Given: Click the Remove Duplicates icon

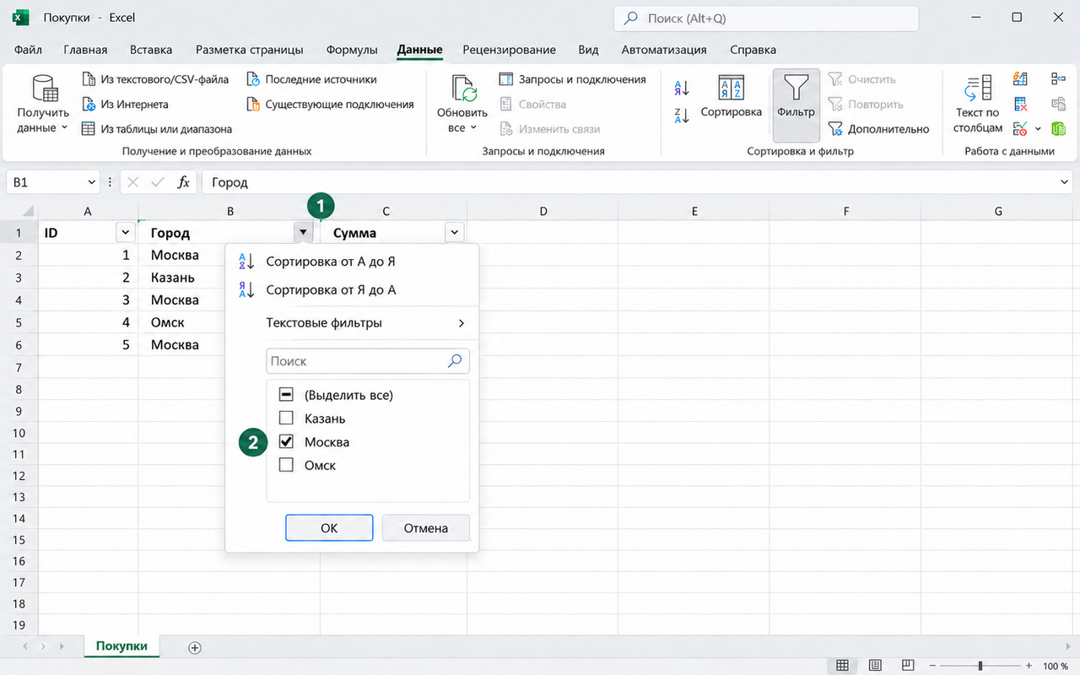Looking at the screenshot, I should (1020, 105).
